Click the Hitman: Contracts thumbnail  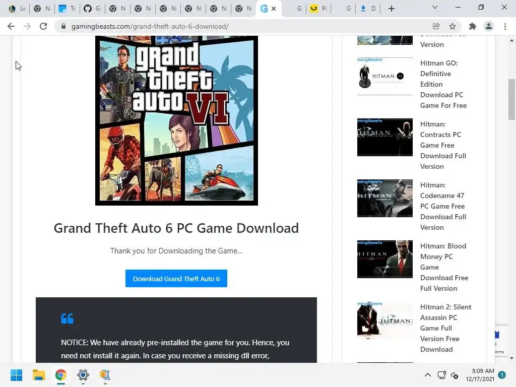point(384,137)
